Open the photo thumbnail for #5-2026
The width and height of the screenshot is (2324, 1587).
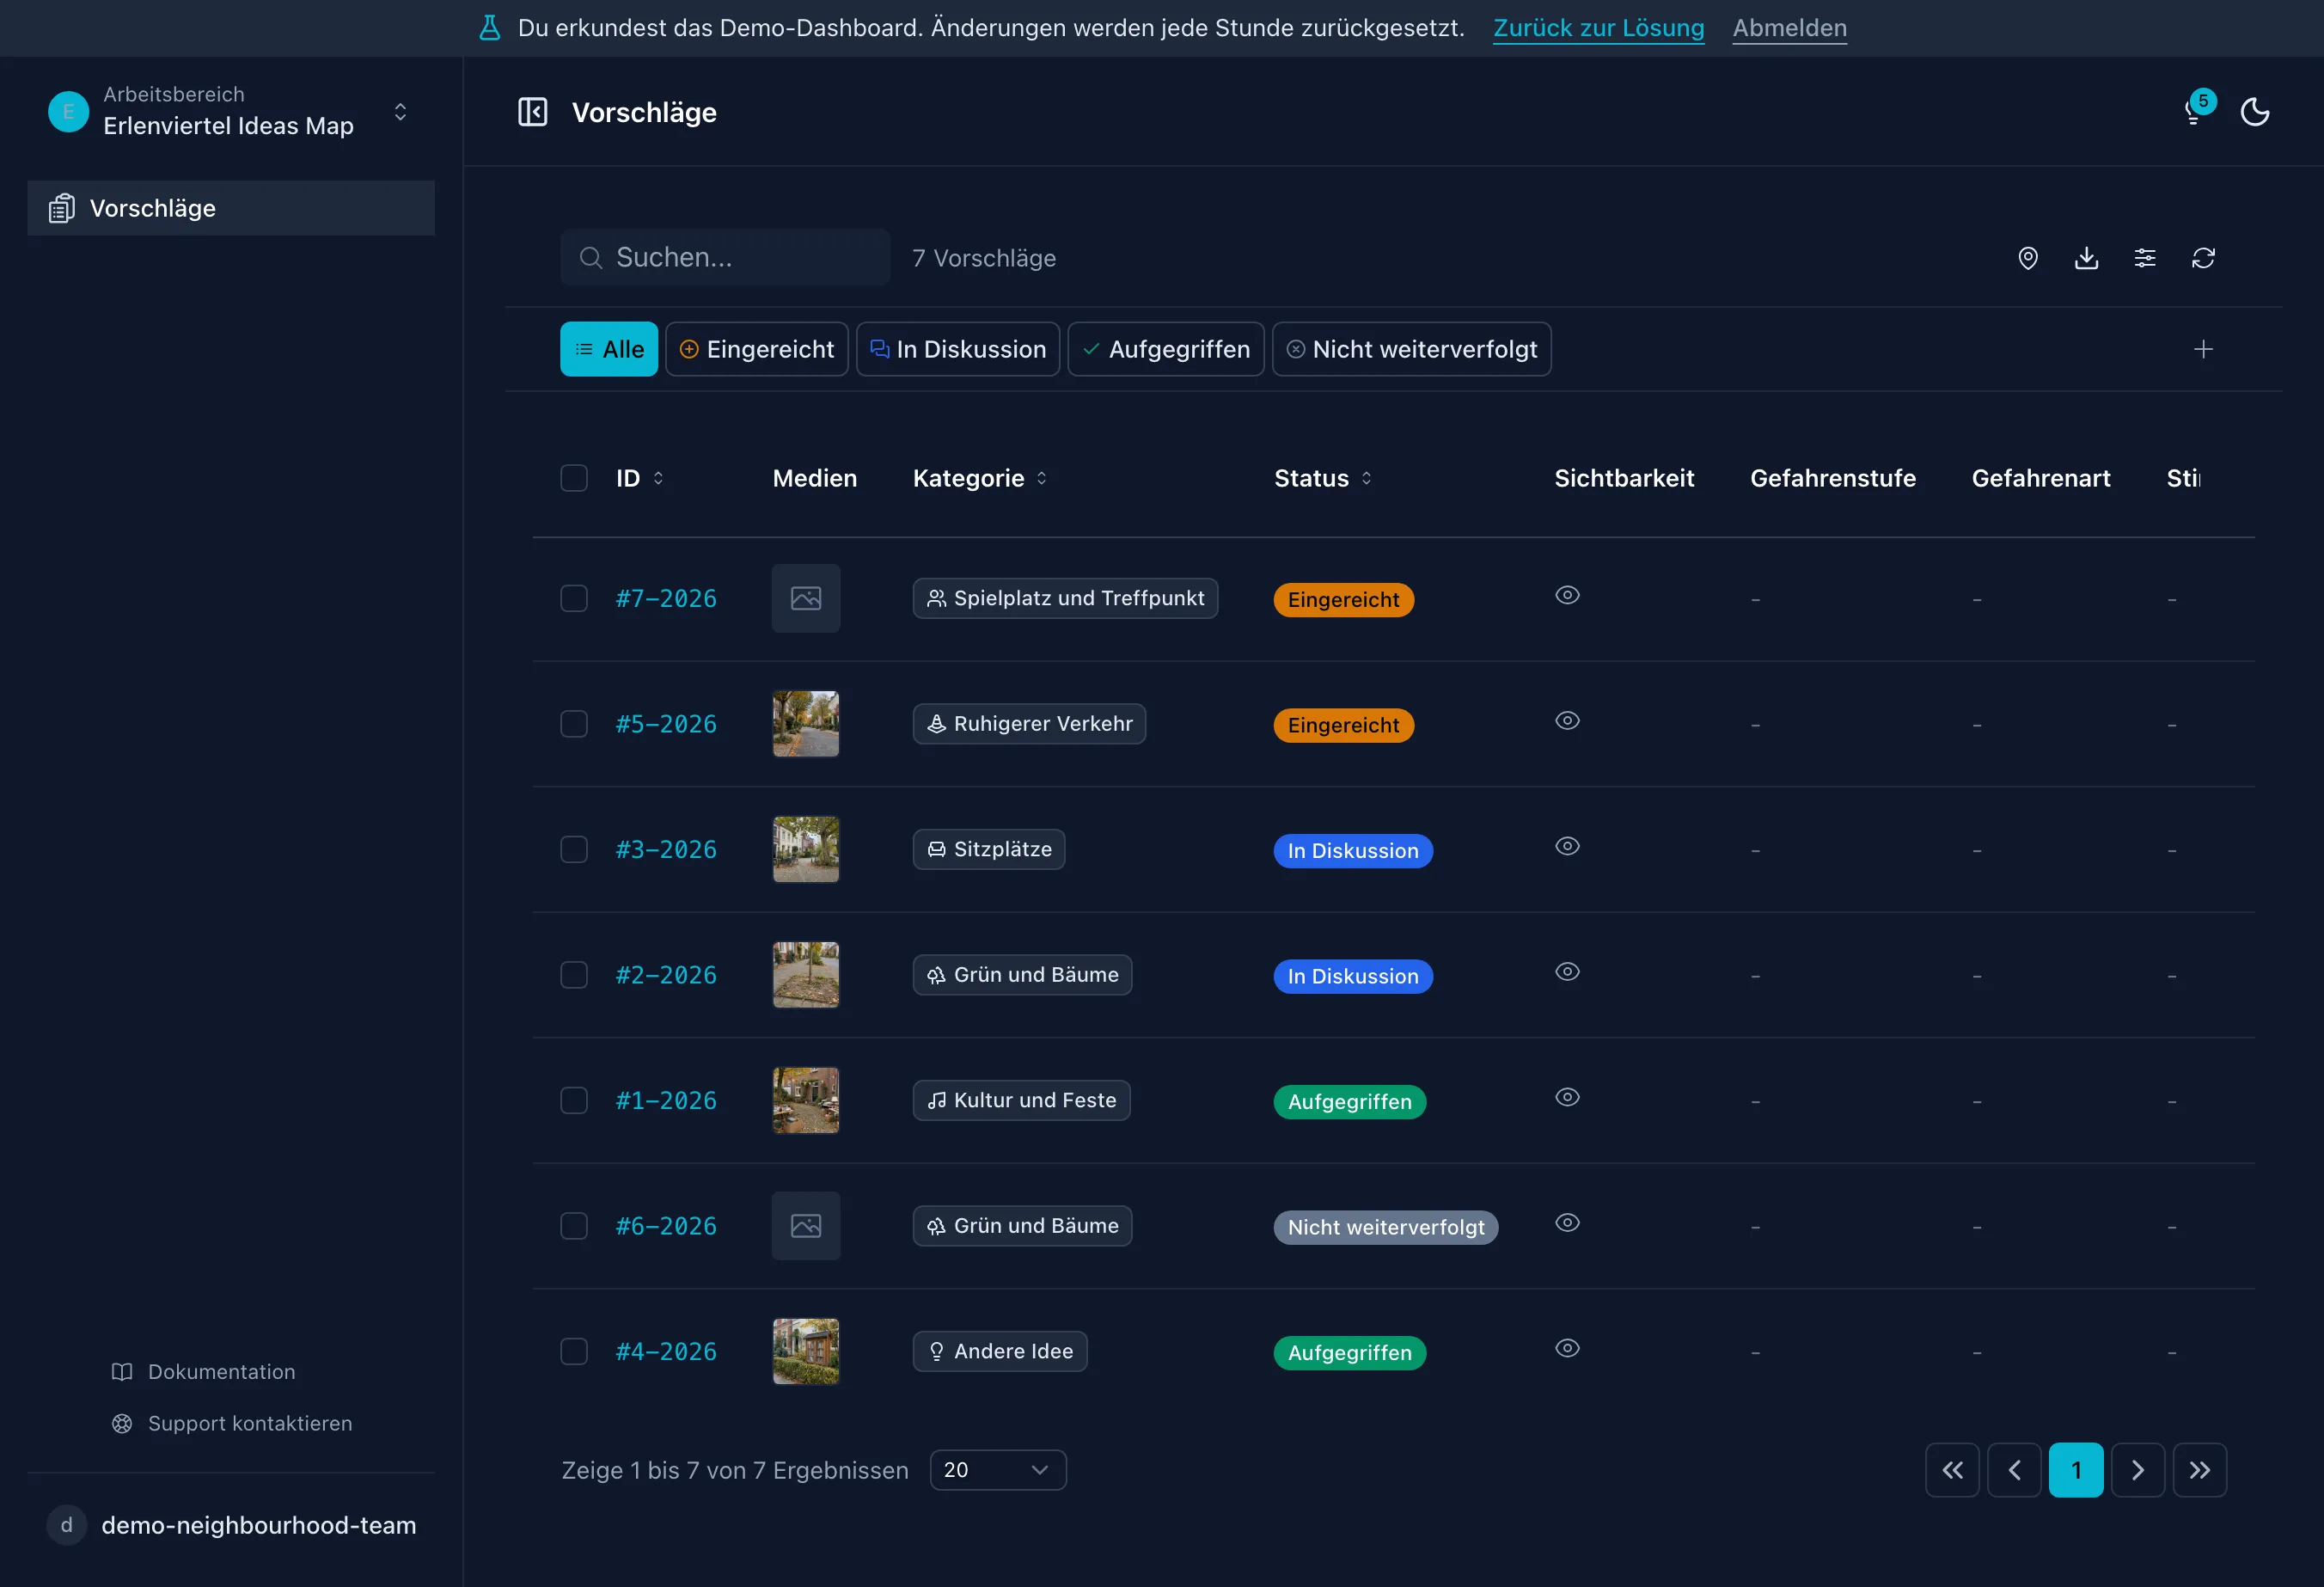pyautogui.click(x=806, y=724)
